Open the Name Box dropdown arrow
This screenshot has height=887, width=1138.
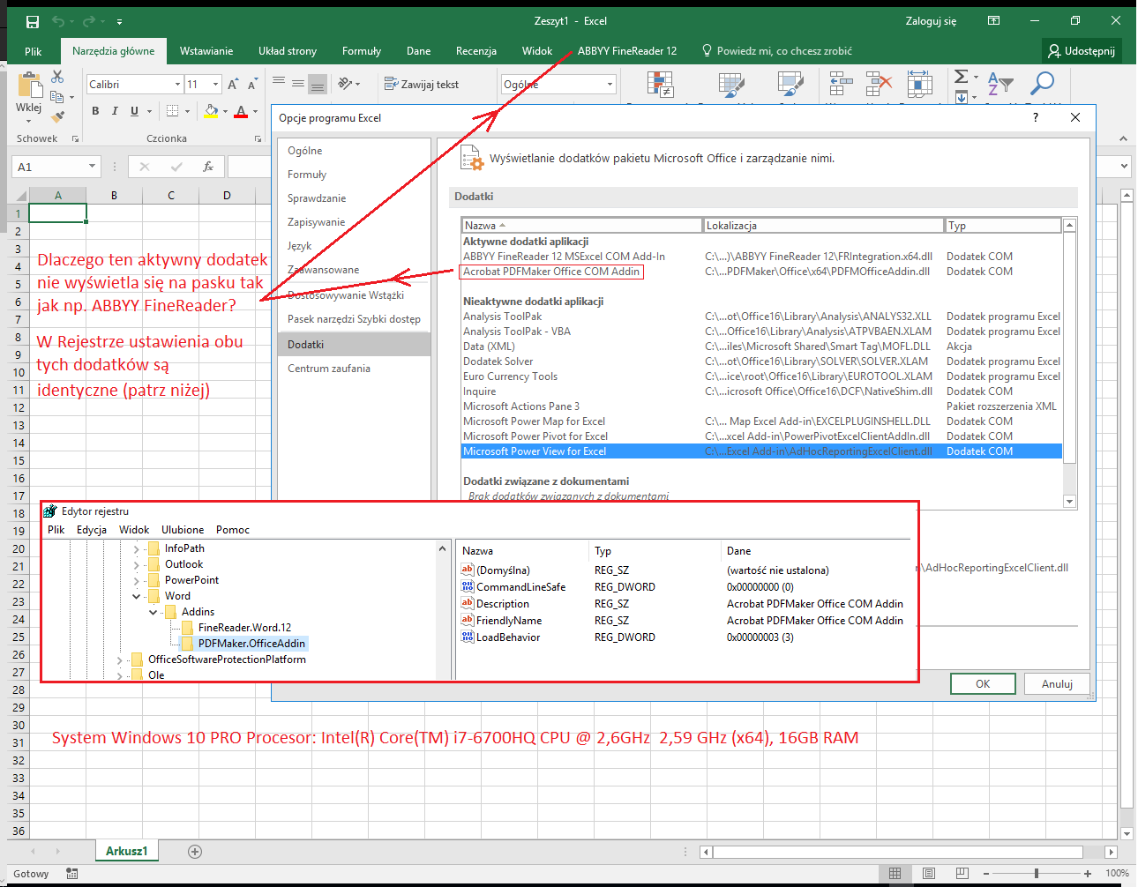tap(92, 166)
